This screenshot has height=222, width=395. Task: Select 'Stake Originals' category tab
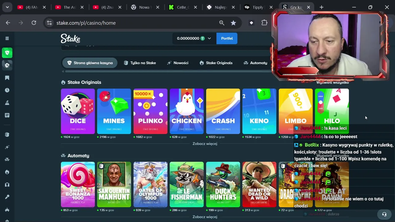click(x=216, y=63)
